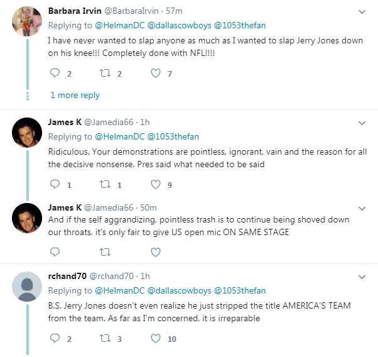Viewport: 378px width, 357px height.
Task: Reply to James K's 'Ridiculous' tweet
Action: pos(55,185)
